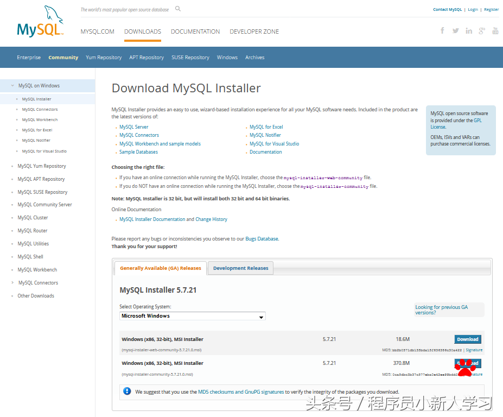Click the Google+ icon
Viewport: 503px width, 417px height.
pos(482,30)
